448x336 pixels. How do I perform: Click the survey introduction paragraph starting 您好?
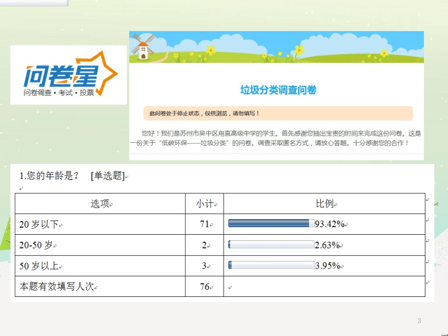tap(276, 138)
